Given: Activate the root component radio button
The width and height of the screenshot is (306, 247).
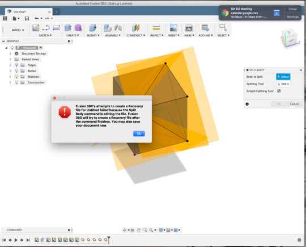Looking at the screenshot, I should [41, 48].
